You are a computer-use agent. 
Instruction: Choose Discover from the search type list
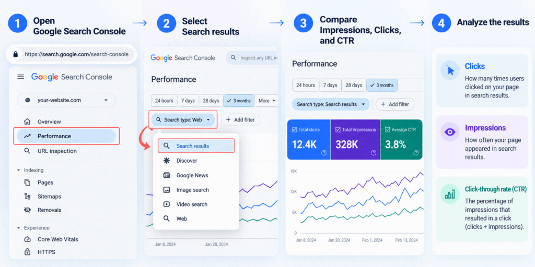pos(187,161)
